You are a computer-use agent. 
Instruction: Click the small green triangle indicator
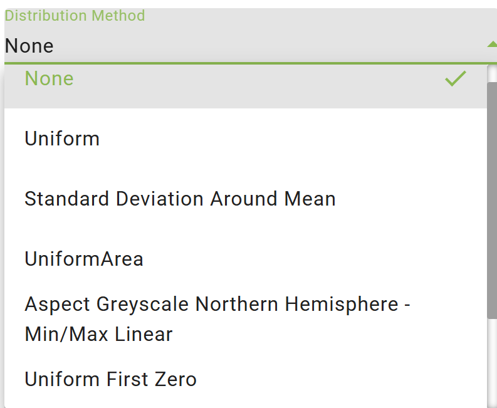tap(491, 44)
